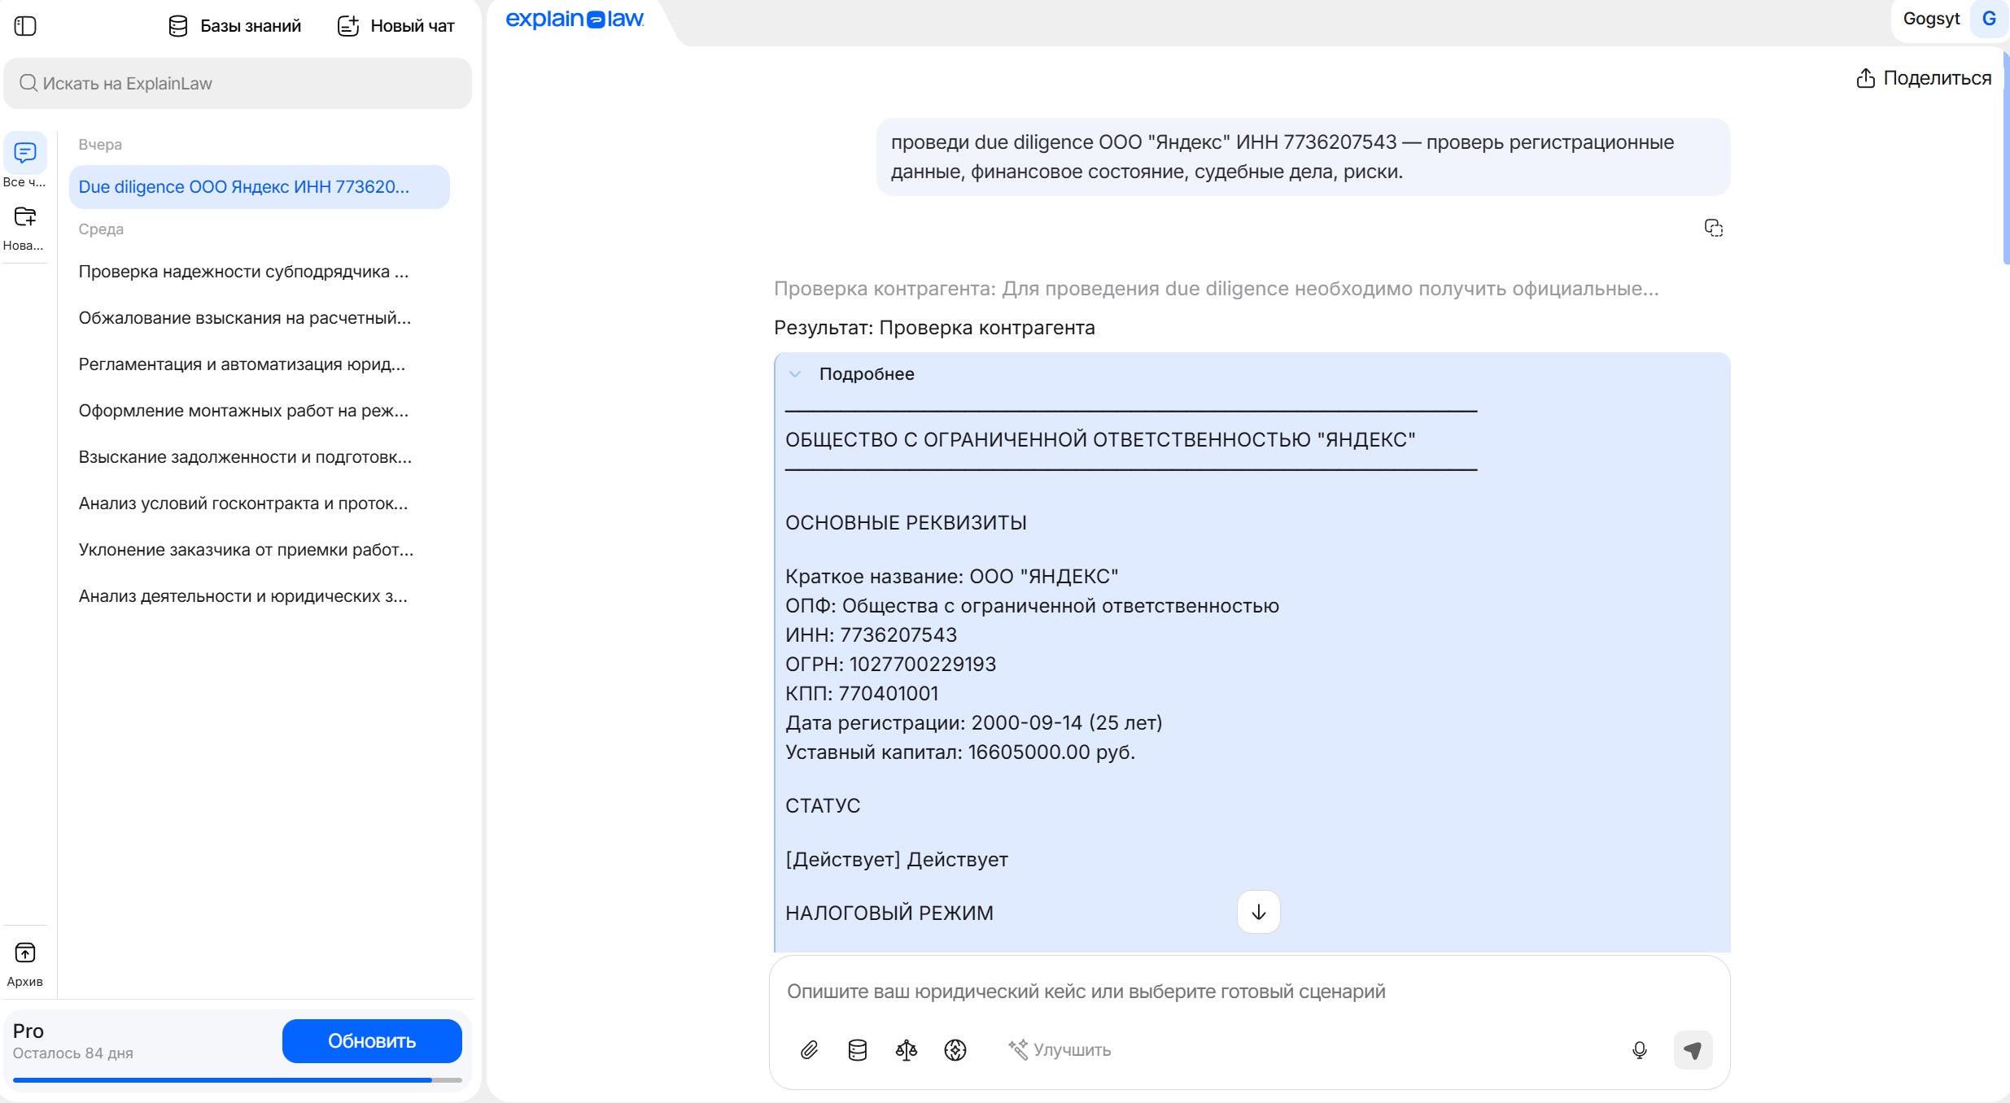Click the knowledge base database icon
The image size is (2010, 1103).
point(858,1050)
